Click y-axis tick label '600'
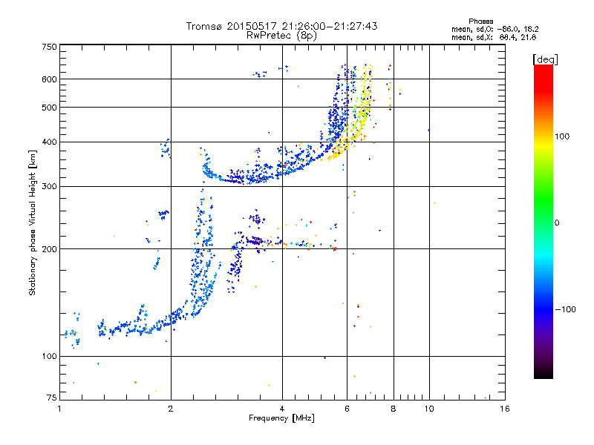594x445 pixels. (x=50, y=79)
